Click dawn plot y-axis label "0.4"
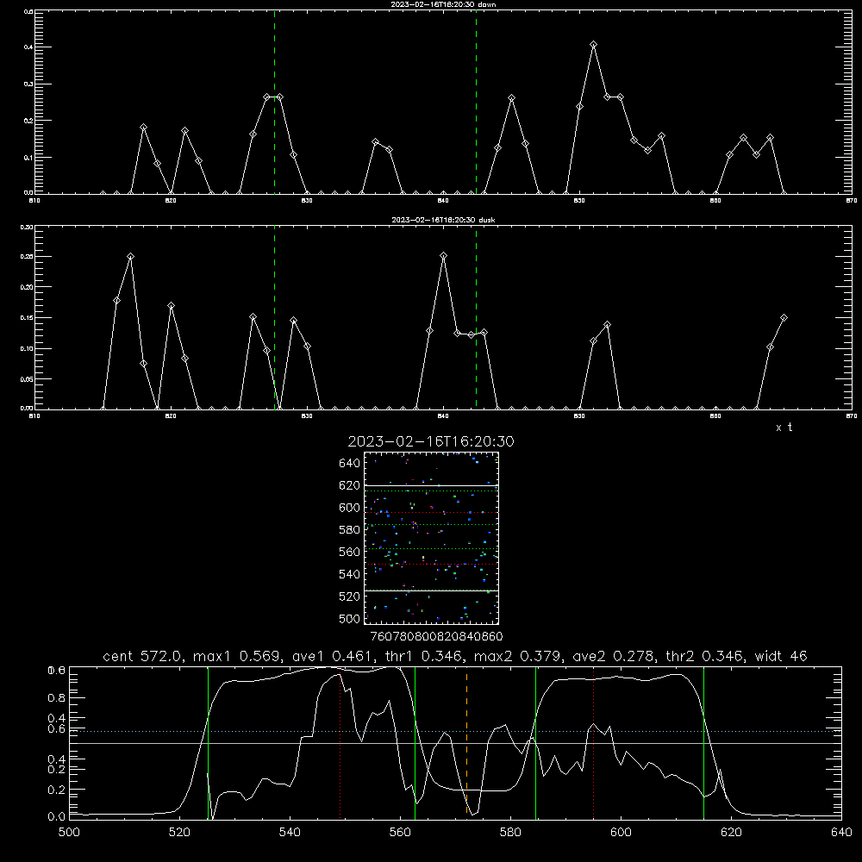Screen dimensions: 862x862 point(28,47)
